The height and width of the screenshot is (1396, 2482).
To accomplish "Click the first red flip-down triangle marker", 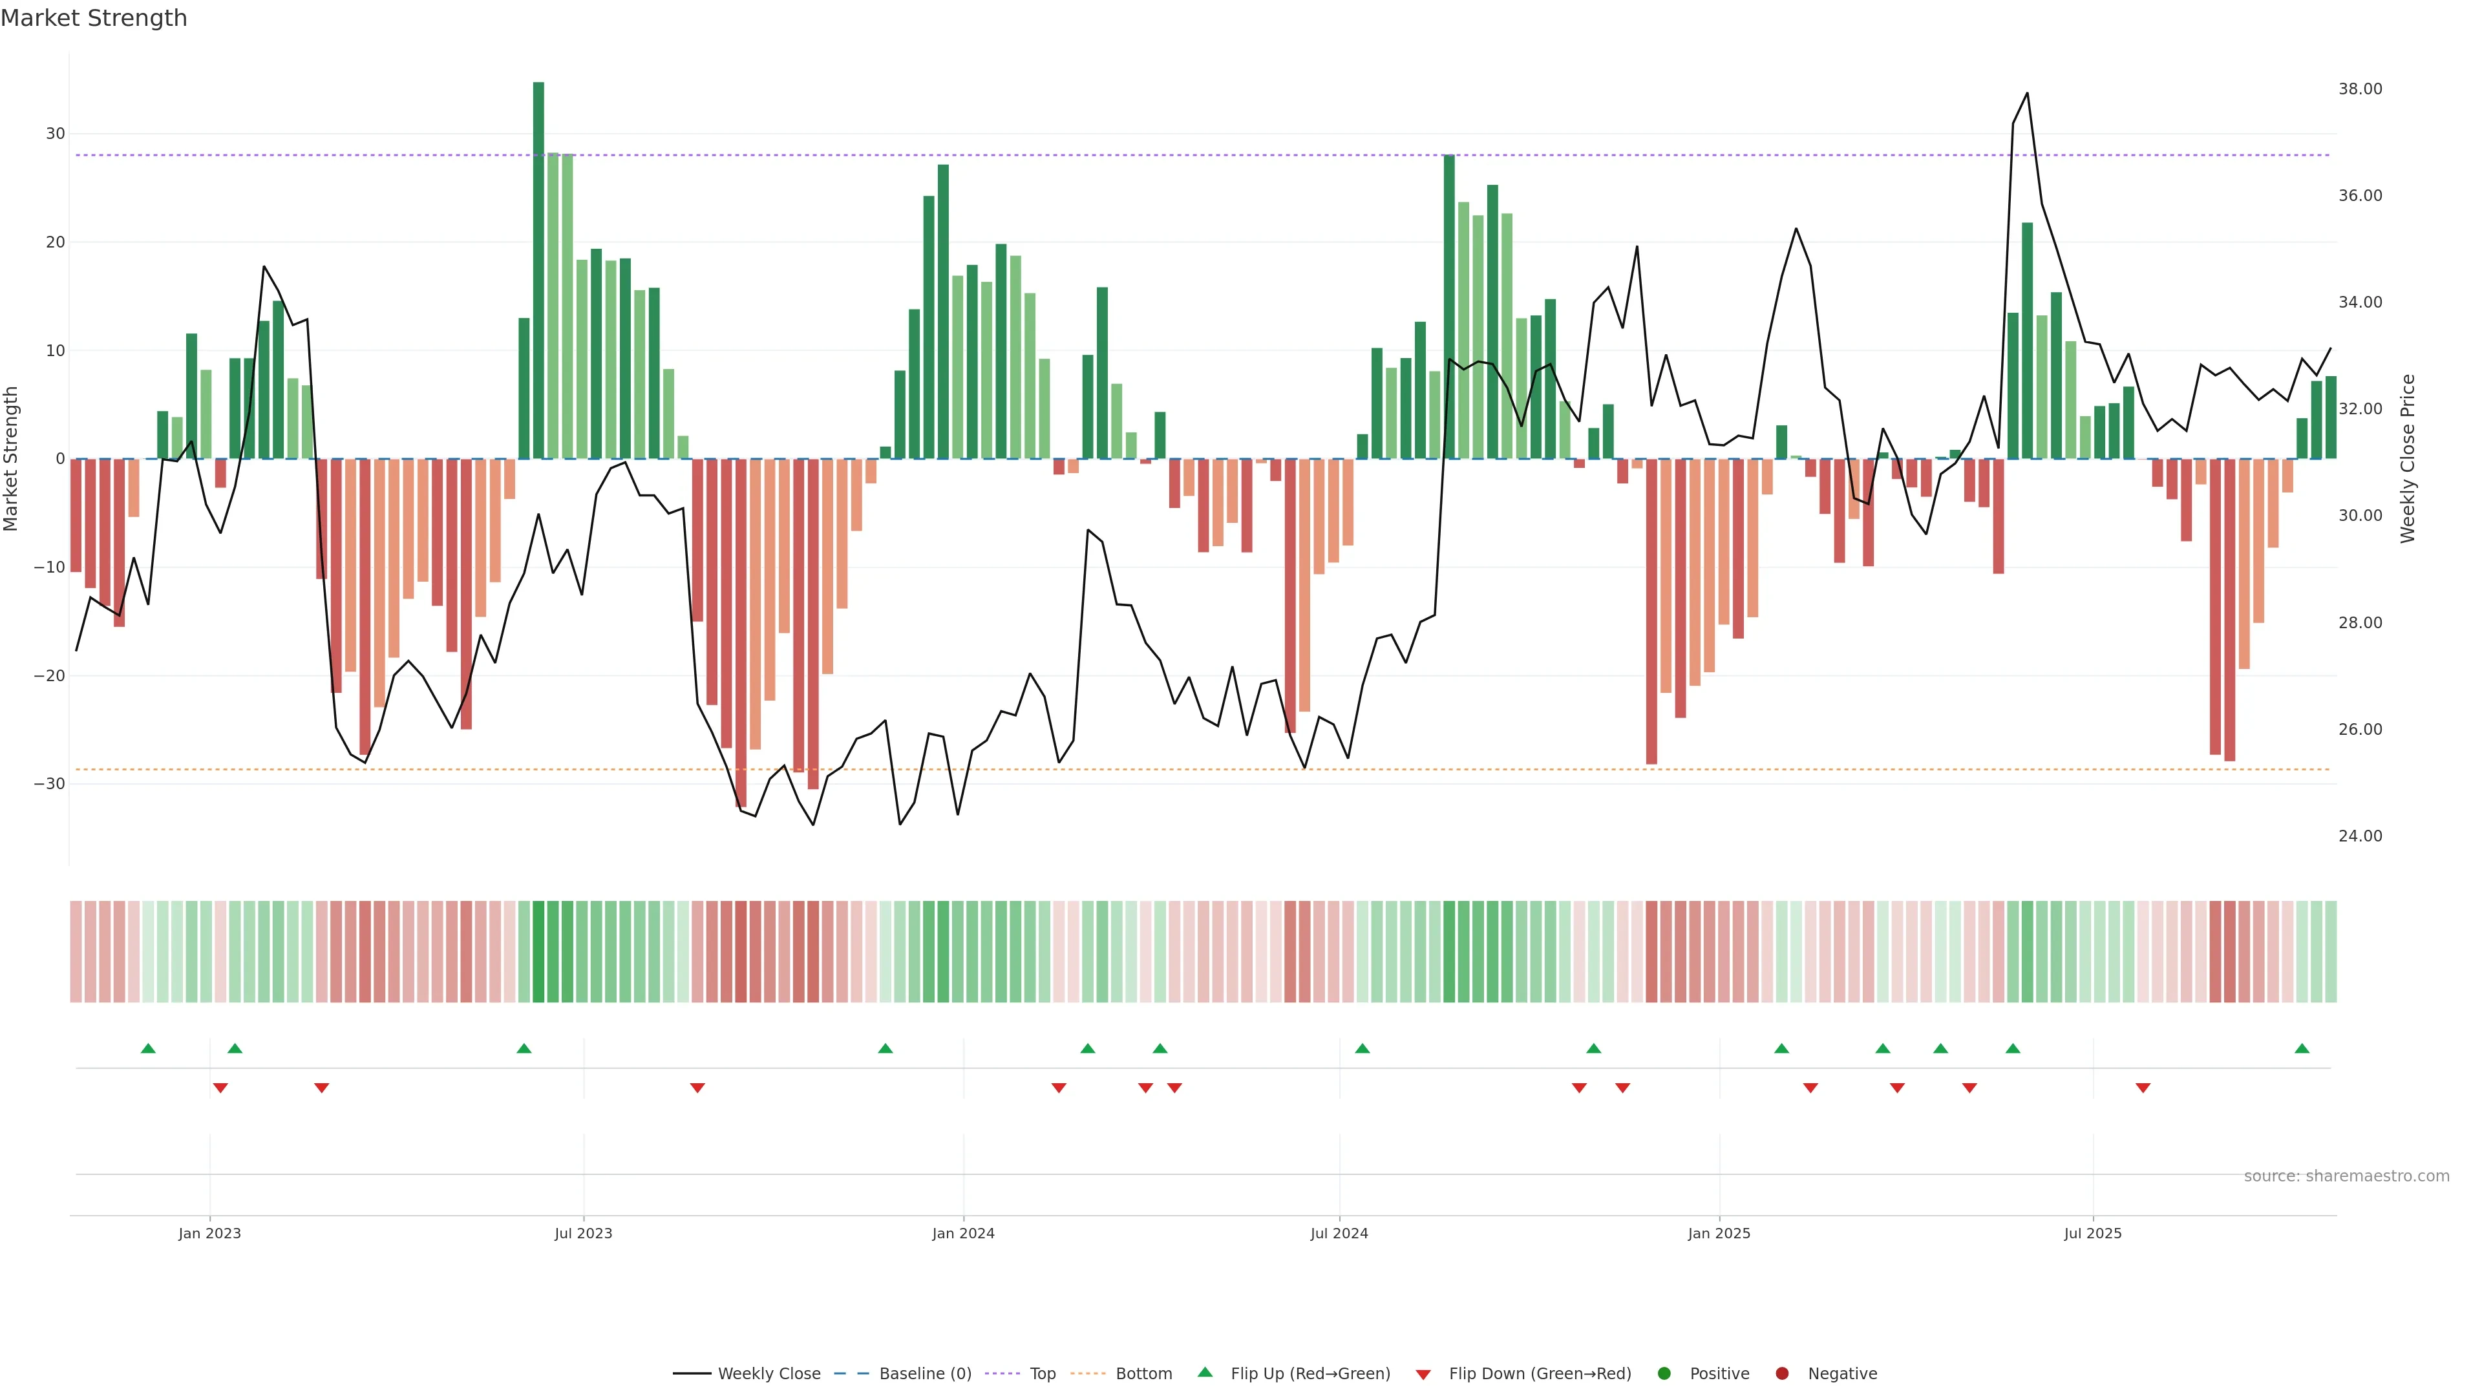I will (220, 1088).
